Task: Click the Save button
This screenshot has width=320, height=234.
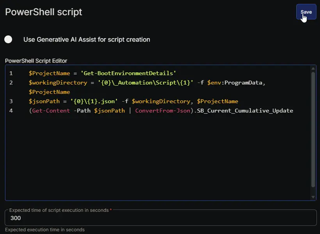Action: [306, 12]
